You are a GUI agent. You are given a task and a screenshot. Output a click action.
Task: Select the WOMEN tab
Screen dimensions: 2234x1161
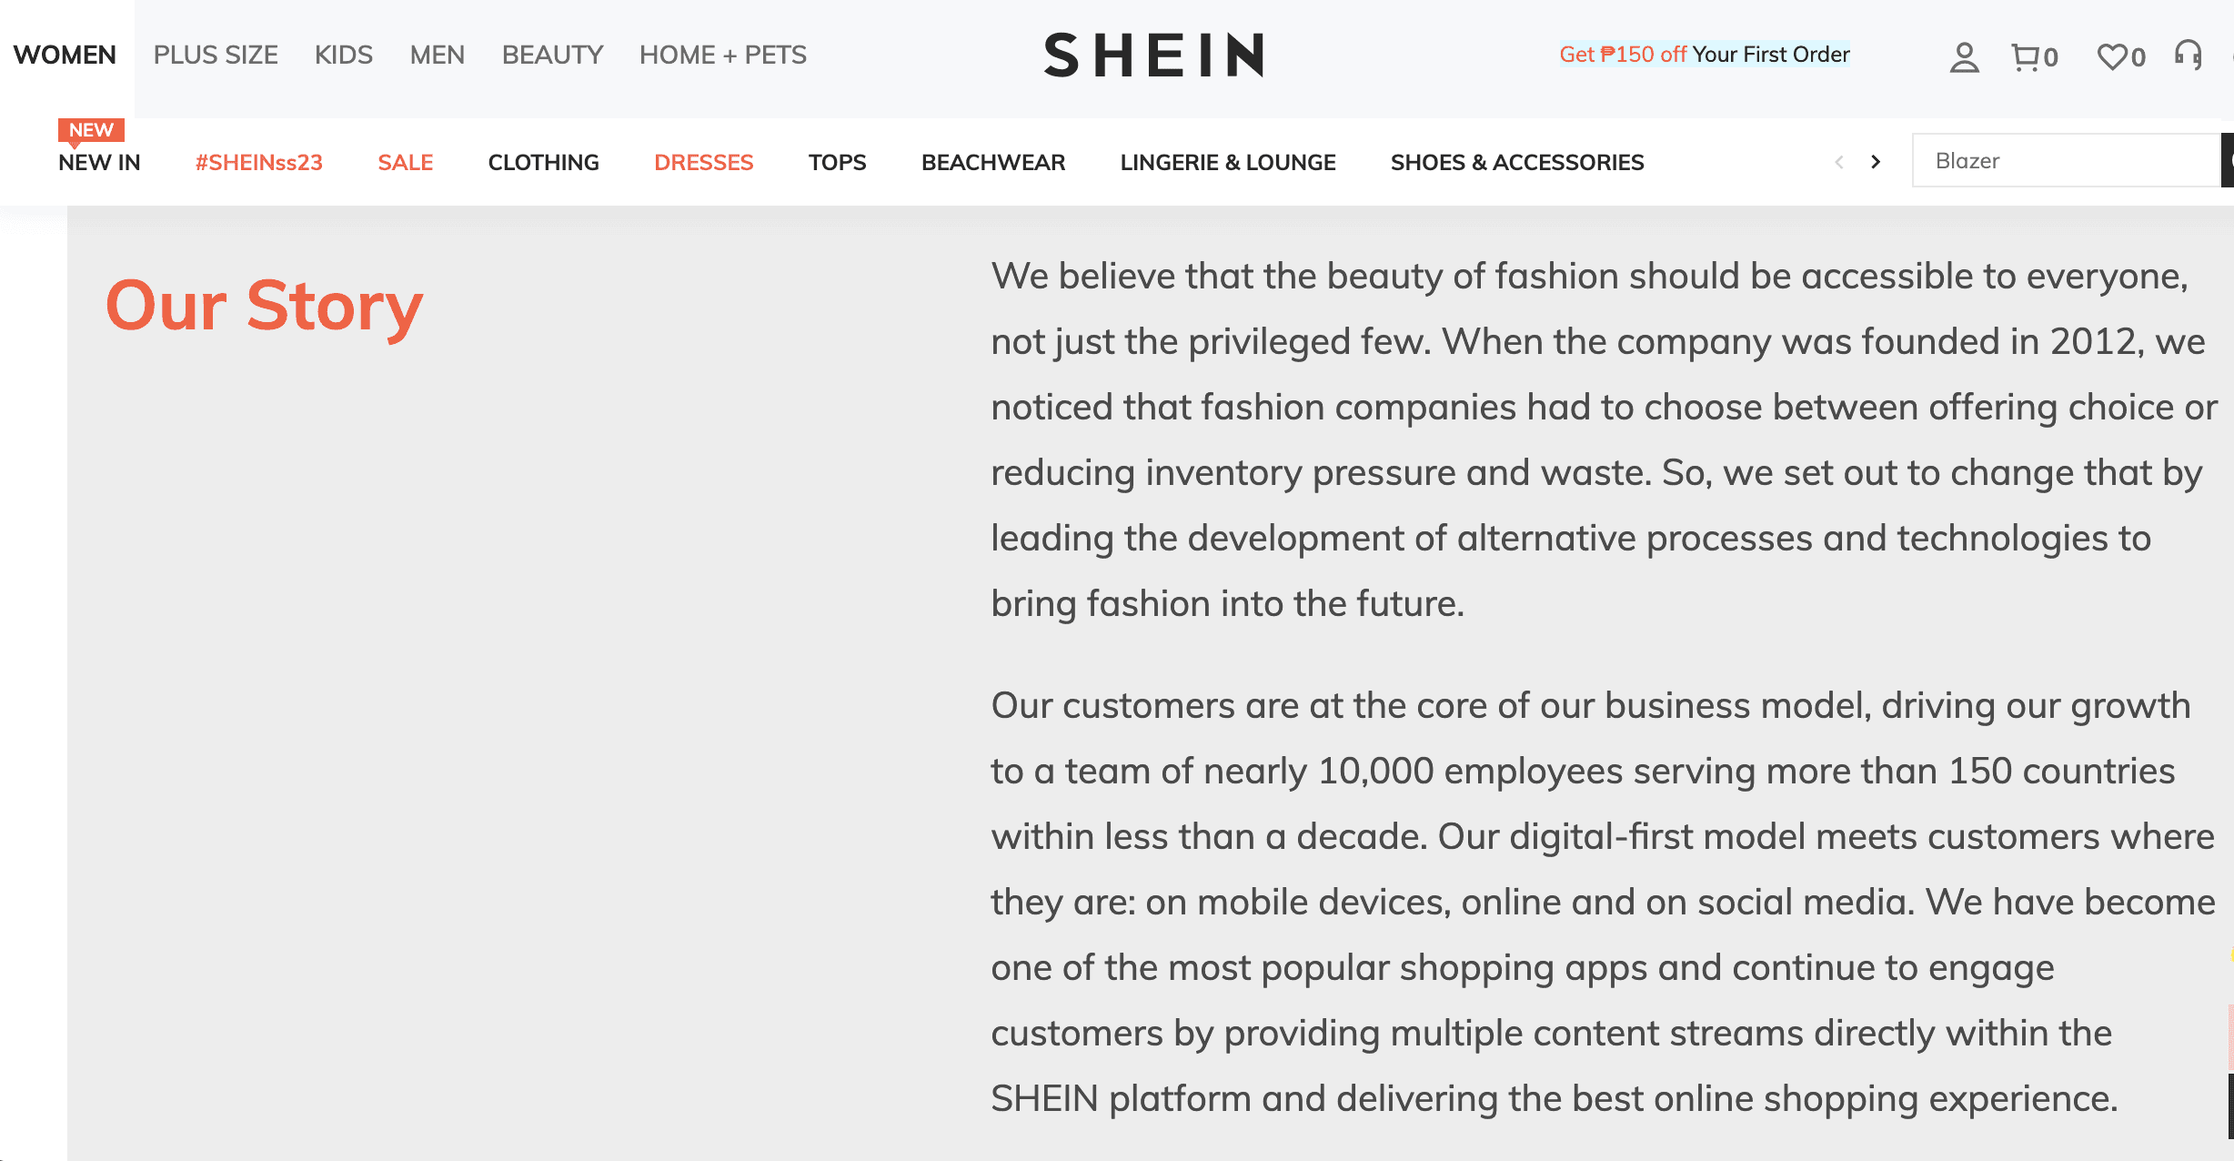65,55
